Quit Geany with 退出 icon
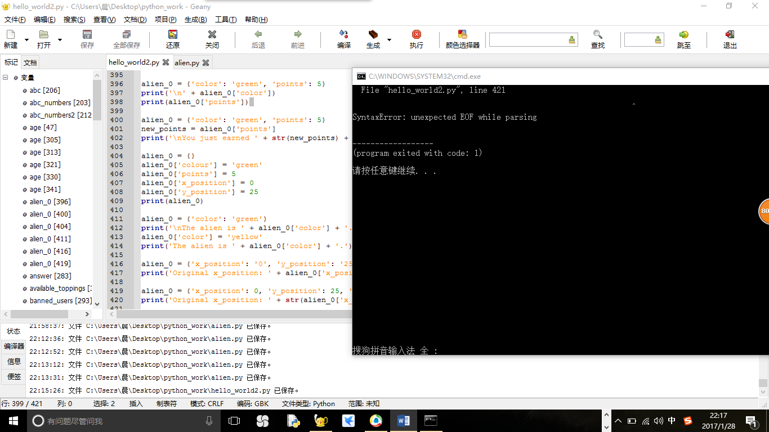769x432 pixels. click(x=730, y=39)
